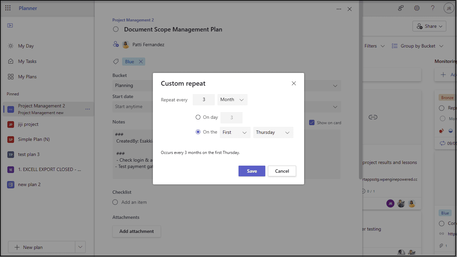Go to My Day
Image resolution: width=457 pixels, height=257 pixels.
[x=26, y=46]
